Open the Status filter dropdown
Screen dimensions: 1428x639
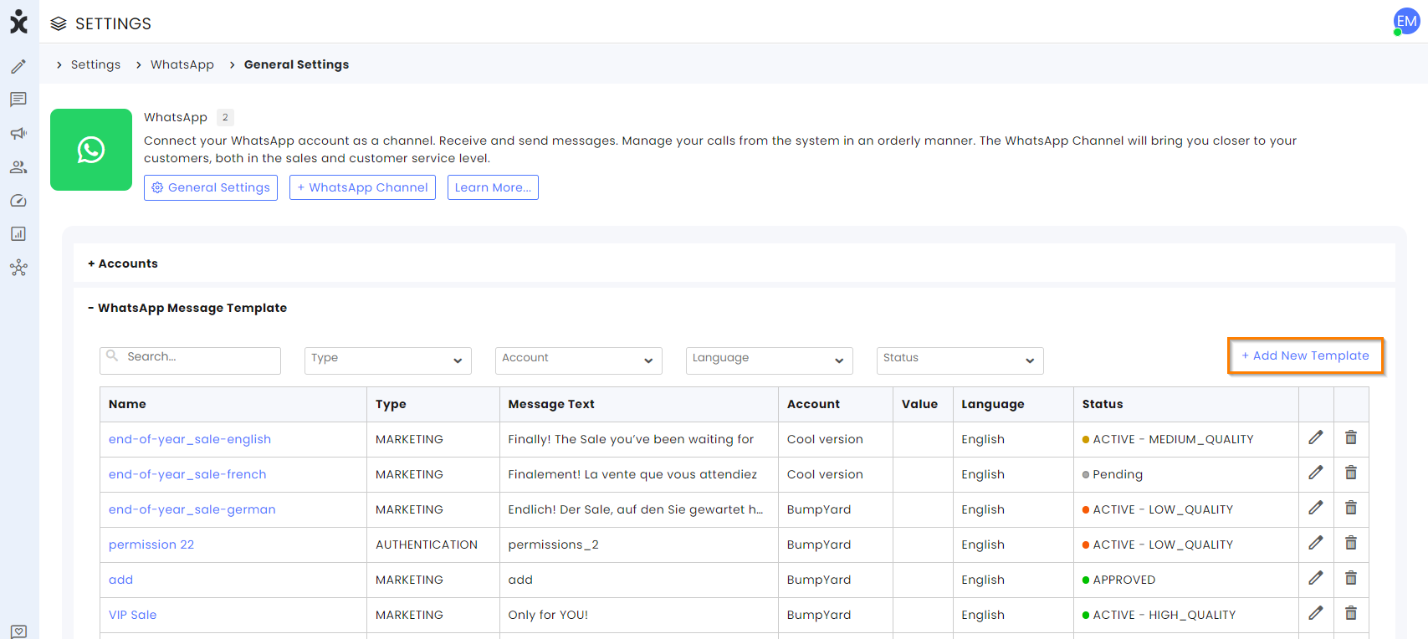click(960, 360)
